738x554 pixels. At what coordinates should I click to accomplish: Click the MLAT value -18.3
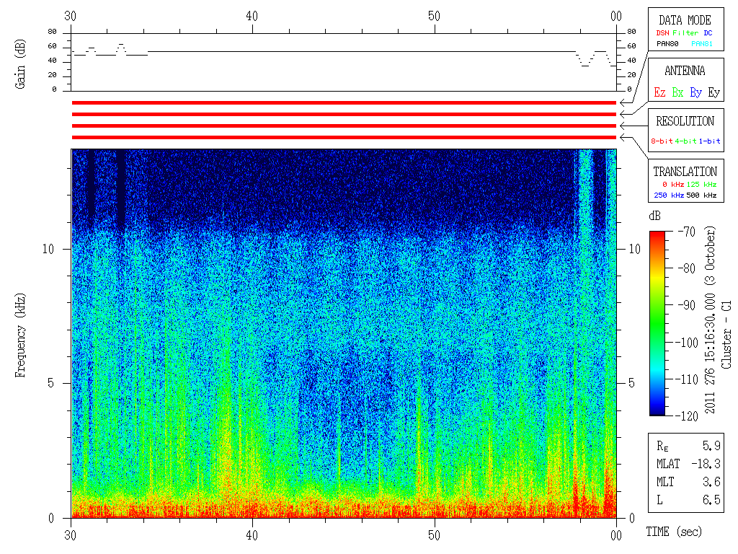pos(706,464)
